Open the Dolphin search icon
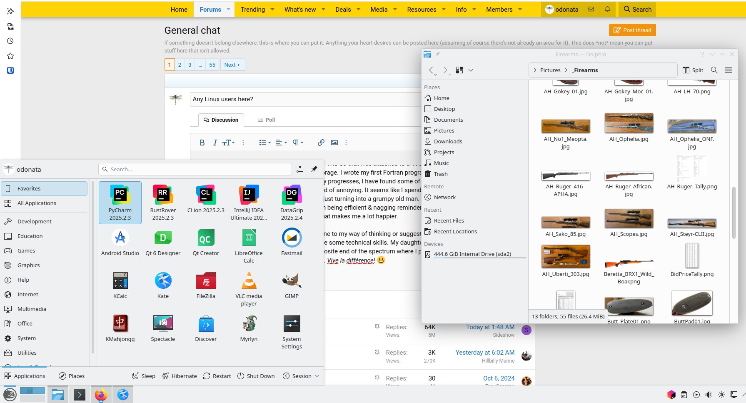This screenshot has width=746, height=403. 714,70
